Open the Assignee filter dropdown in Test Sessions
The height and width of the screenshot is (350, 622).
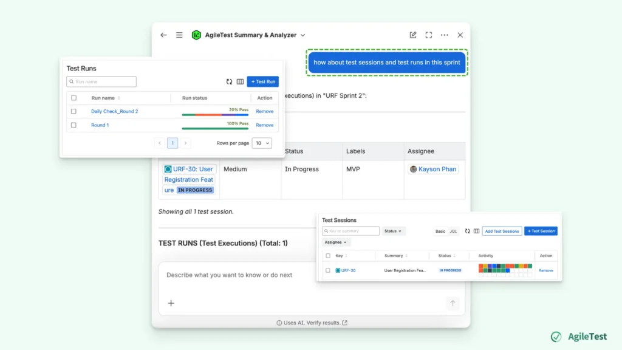[335, 242]
